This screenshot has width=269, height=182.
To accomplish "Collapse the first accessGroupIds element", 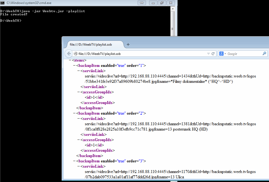I will coord(79,92).
